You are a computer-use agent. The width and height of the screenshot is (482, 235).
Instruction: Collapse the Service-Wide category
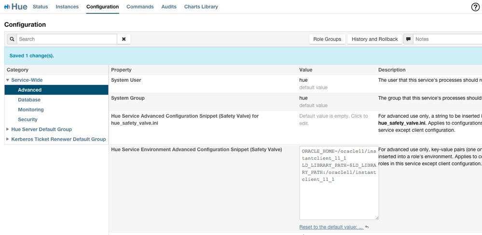pyautogui.click(x=8, y=80)
